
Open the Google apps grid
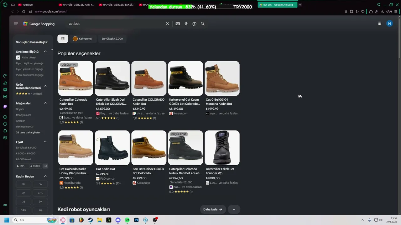379,23
